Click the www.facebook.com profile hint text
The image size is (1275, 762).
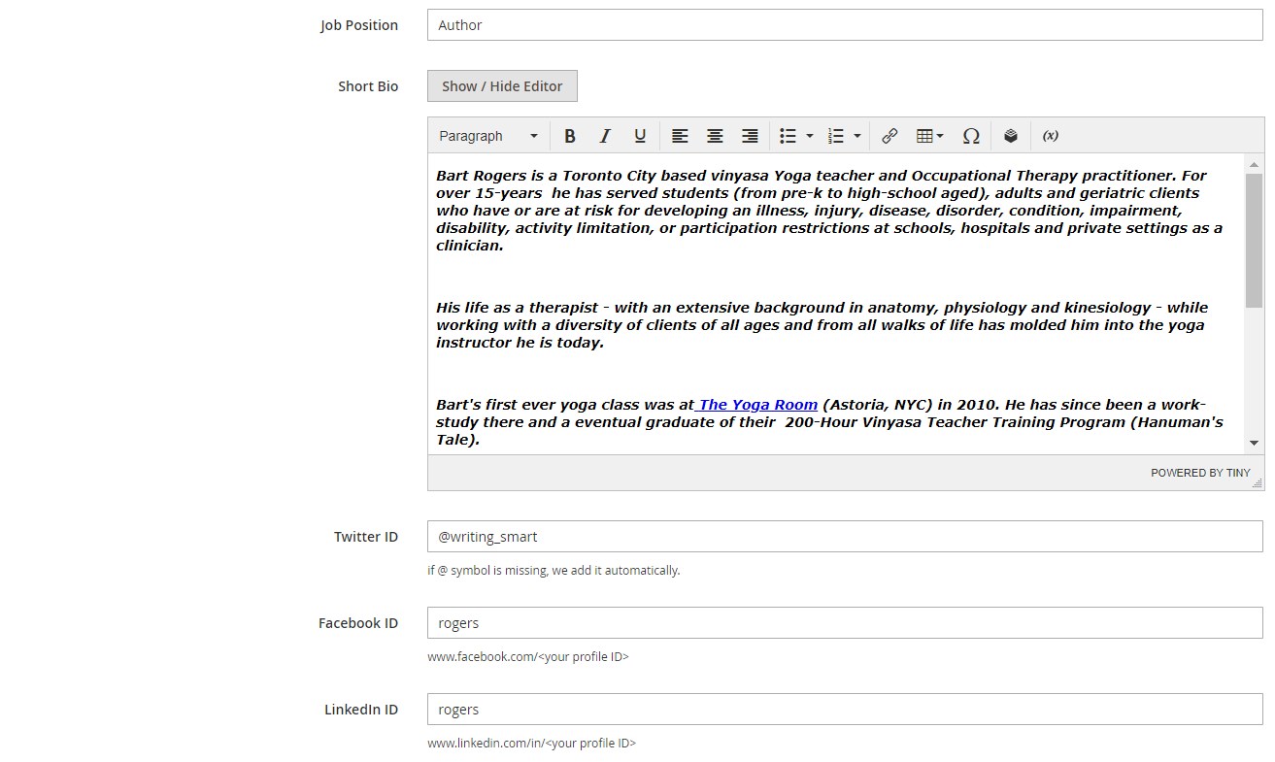[528, 657]
